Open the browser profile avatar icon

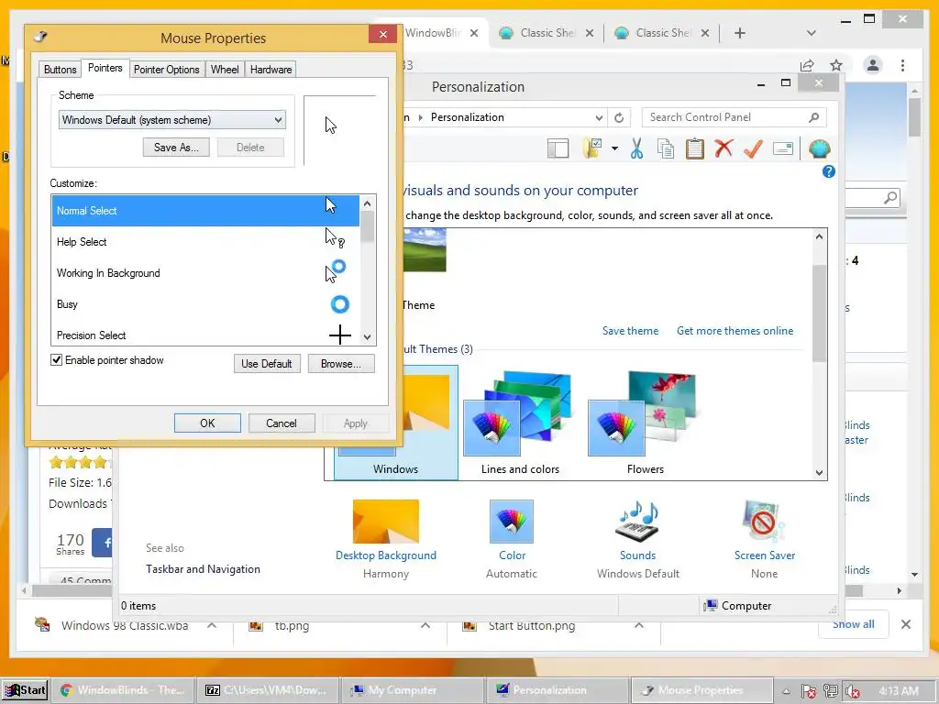pyautogui.click(x=873, y=65)
